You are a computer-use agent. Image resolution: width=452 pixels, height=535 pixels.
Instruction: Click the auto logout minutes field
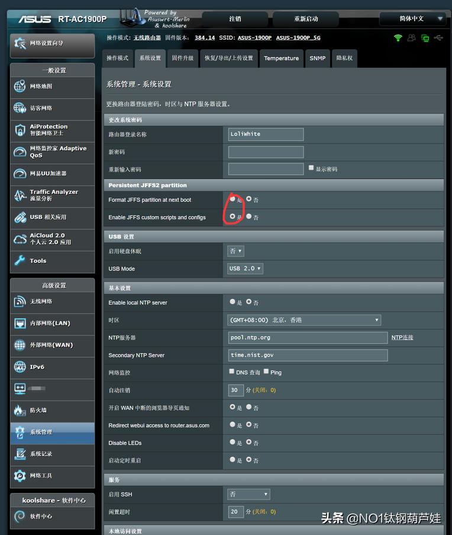[x=235, y=390]
